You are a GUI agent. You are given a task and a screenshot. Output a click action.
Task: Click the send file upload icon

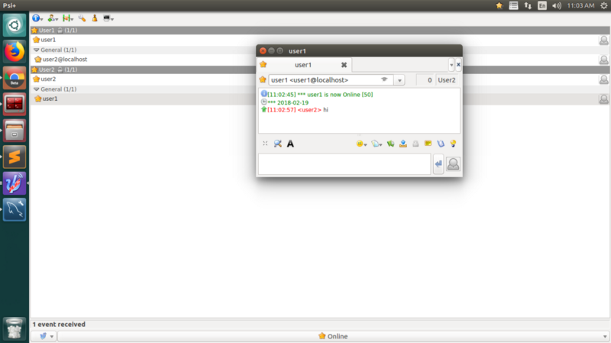[402, 144]
